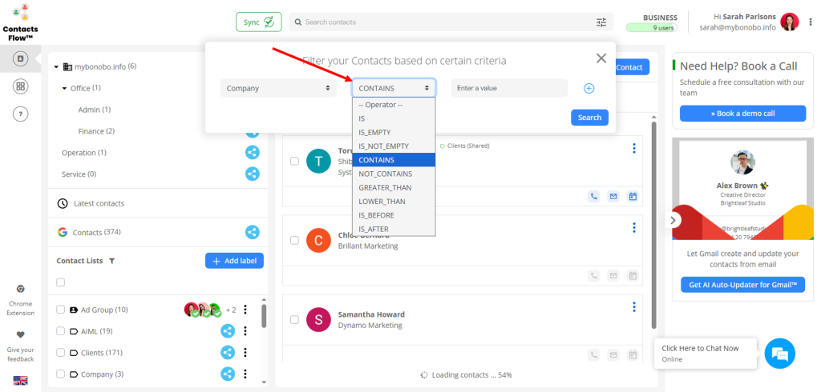This screenshot has width=821, height=392.
Task: Open the live chat bubble icon
Action: [x=779, y=353]
